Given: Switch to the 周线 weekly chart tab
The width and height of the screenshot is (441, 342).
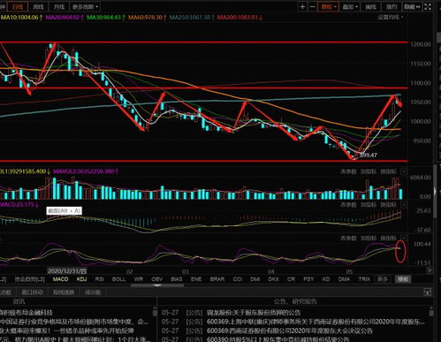Looking at the screenshot, I should [38, 7].
